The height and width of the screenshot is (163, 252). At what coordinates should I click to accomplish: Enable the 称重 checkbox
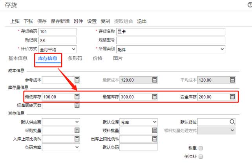coord(201,148)
